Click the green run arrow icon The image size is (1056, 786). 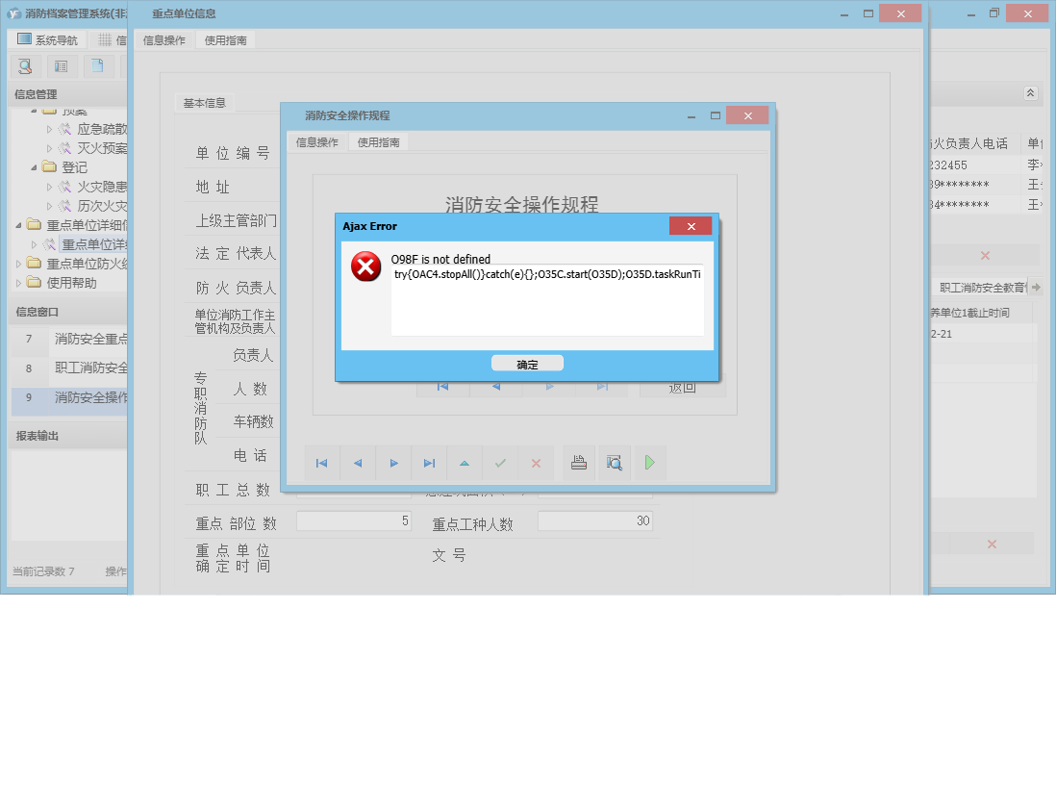649,463
